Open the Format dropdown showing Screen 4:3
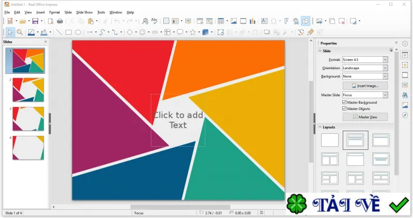This screenshot has width=413, height=218. pos(365,60)
